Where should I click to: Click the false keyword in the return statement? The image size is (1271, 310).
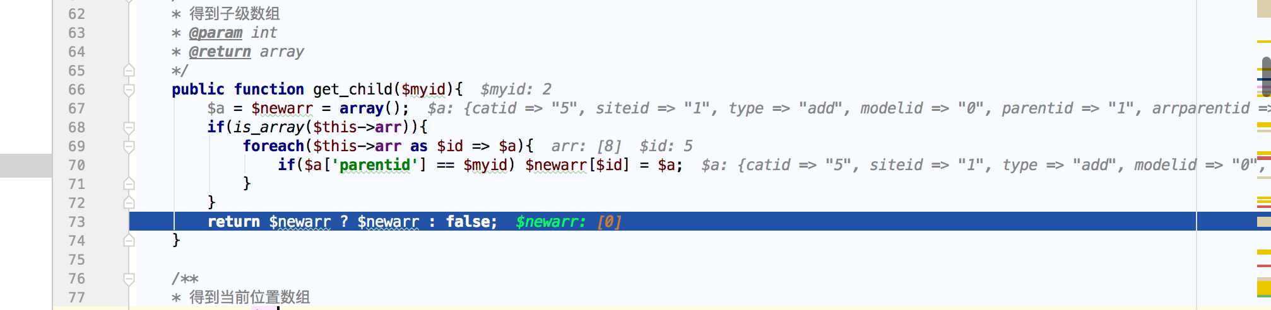click(471, 222)
